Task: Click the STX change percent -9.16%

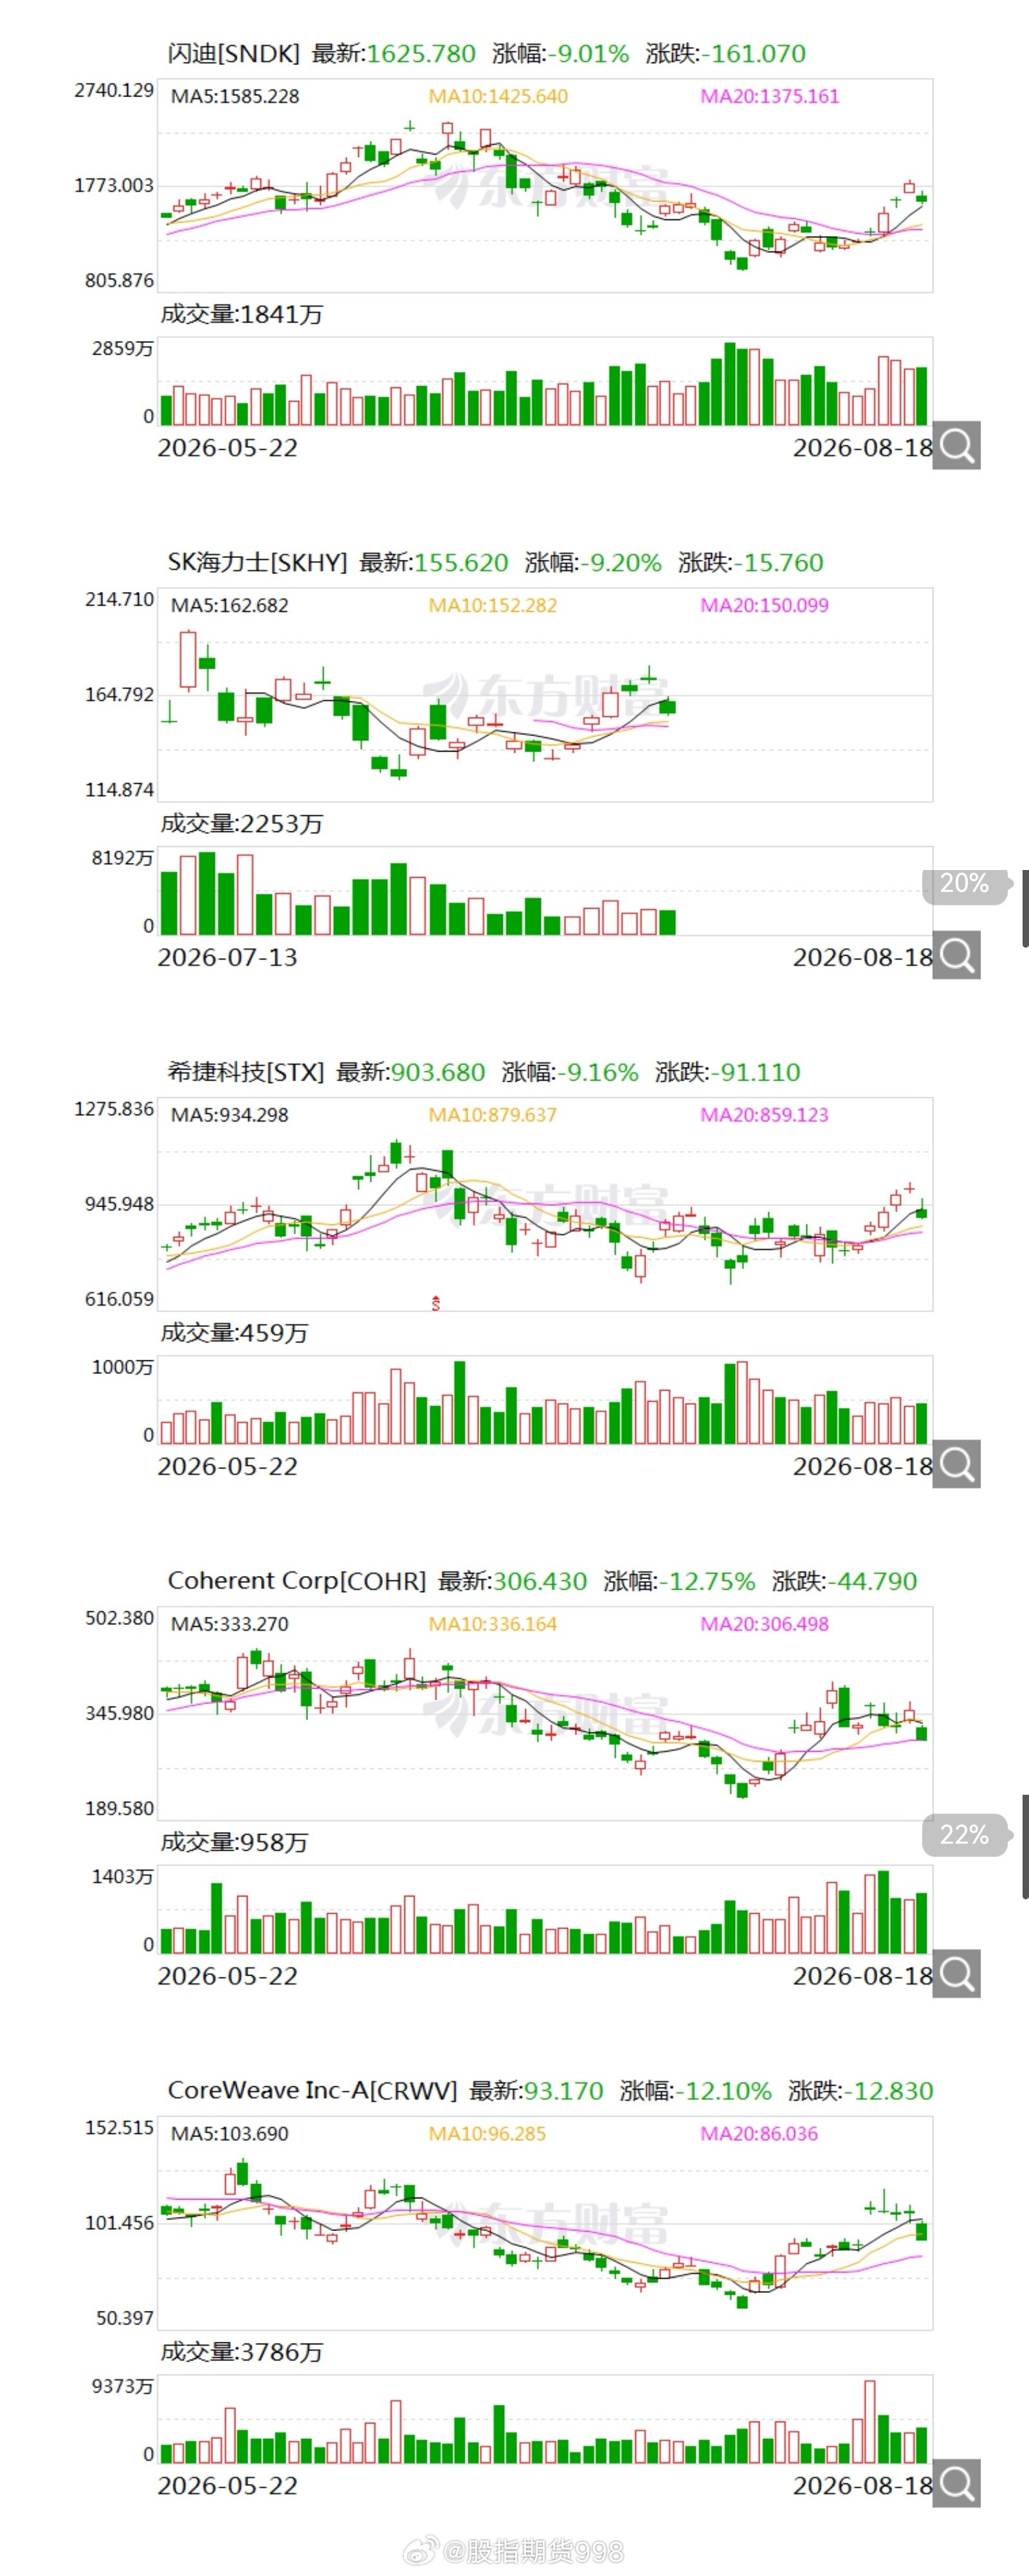Action: coord(597,1072)
